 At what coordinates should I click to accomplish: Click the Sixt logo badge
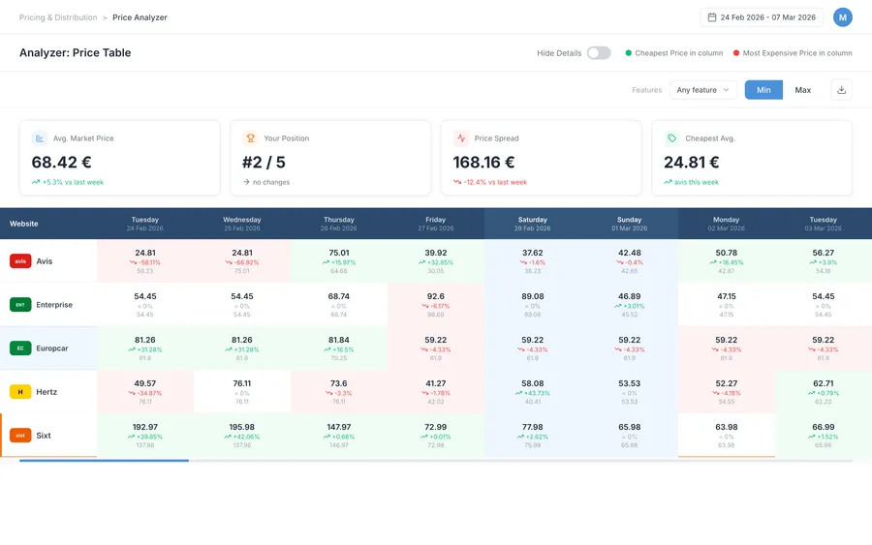pyautogui.click(x=20, y=436)
